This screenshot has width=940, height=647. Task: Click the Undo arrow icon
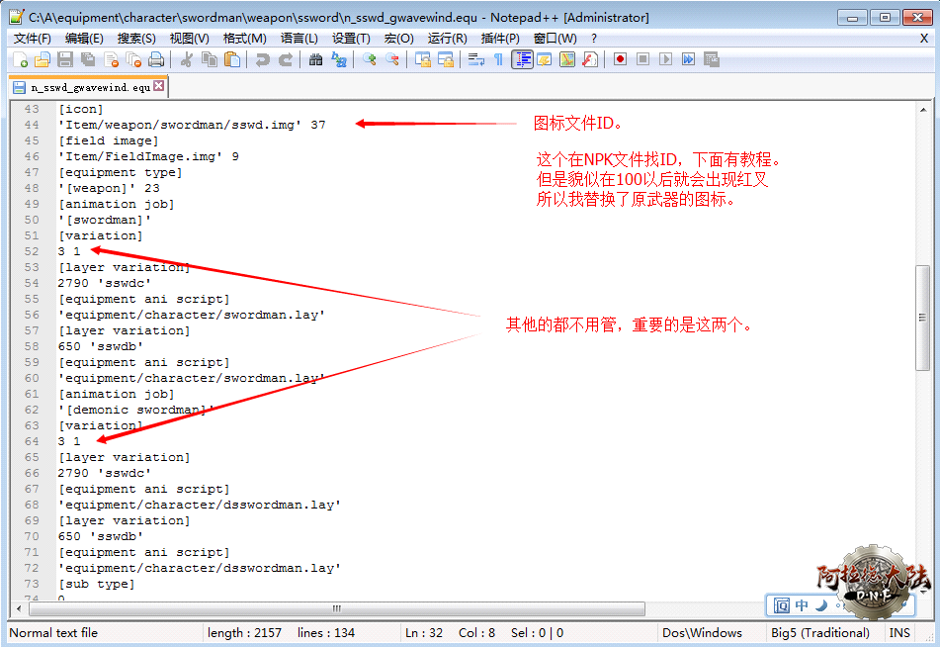(263, 59)
